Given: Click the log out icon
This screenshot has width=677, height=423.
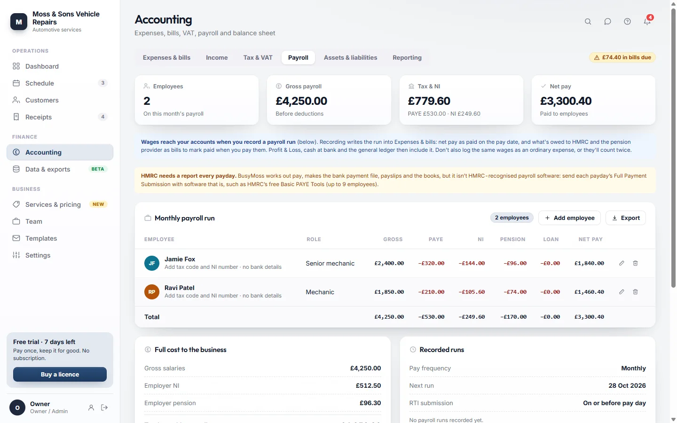Looking at the screenshot, I should coord(104,407).
